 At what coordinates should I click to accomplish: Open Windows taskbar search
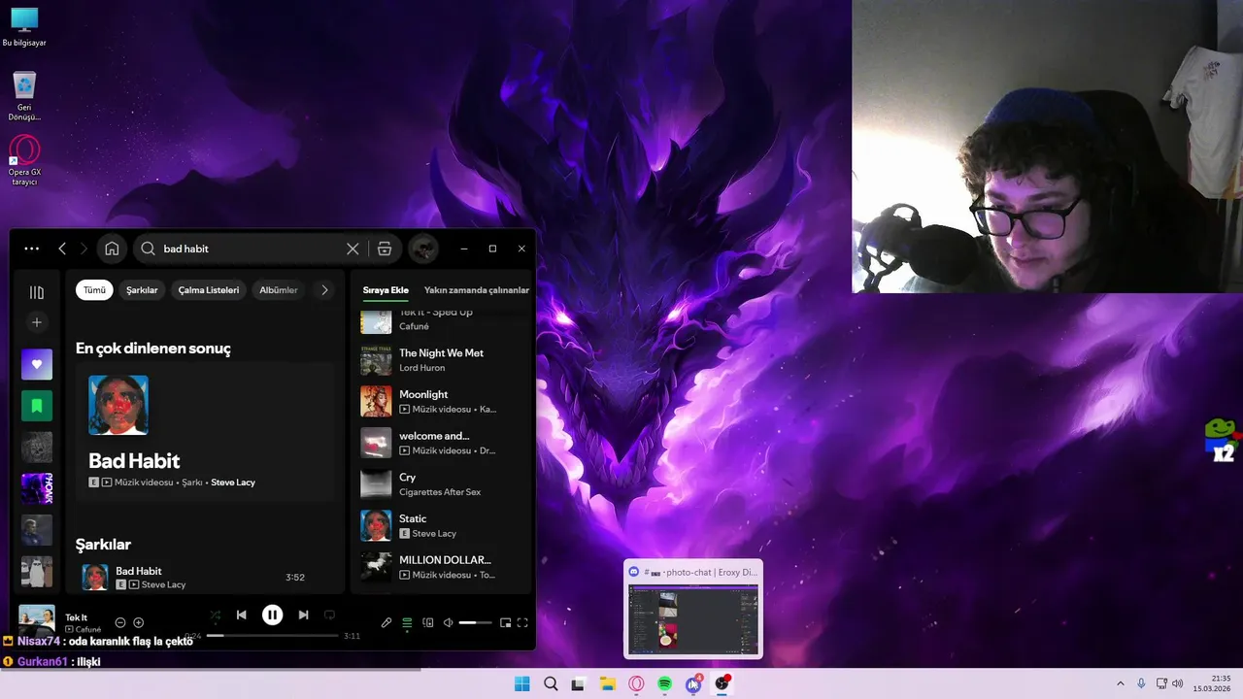click(x=551, y=683)
